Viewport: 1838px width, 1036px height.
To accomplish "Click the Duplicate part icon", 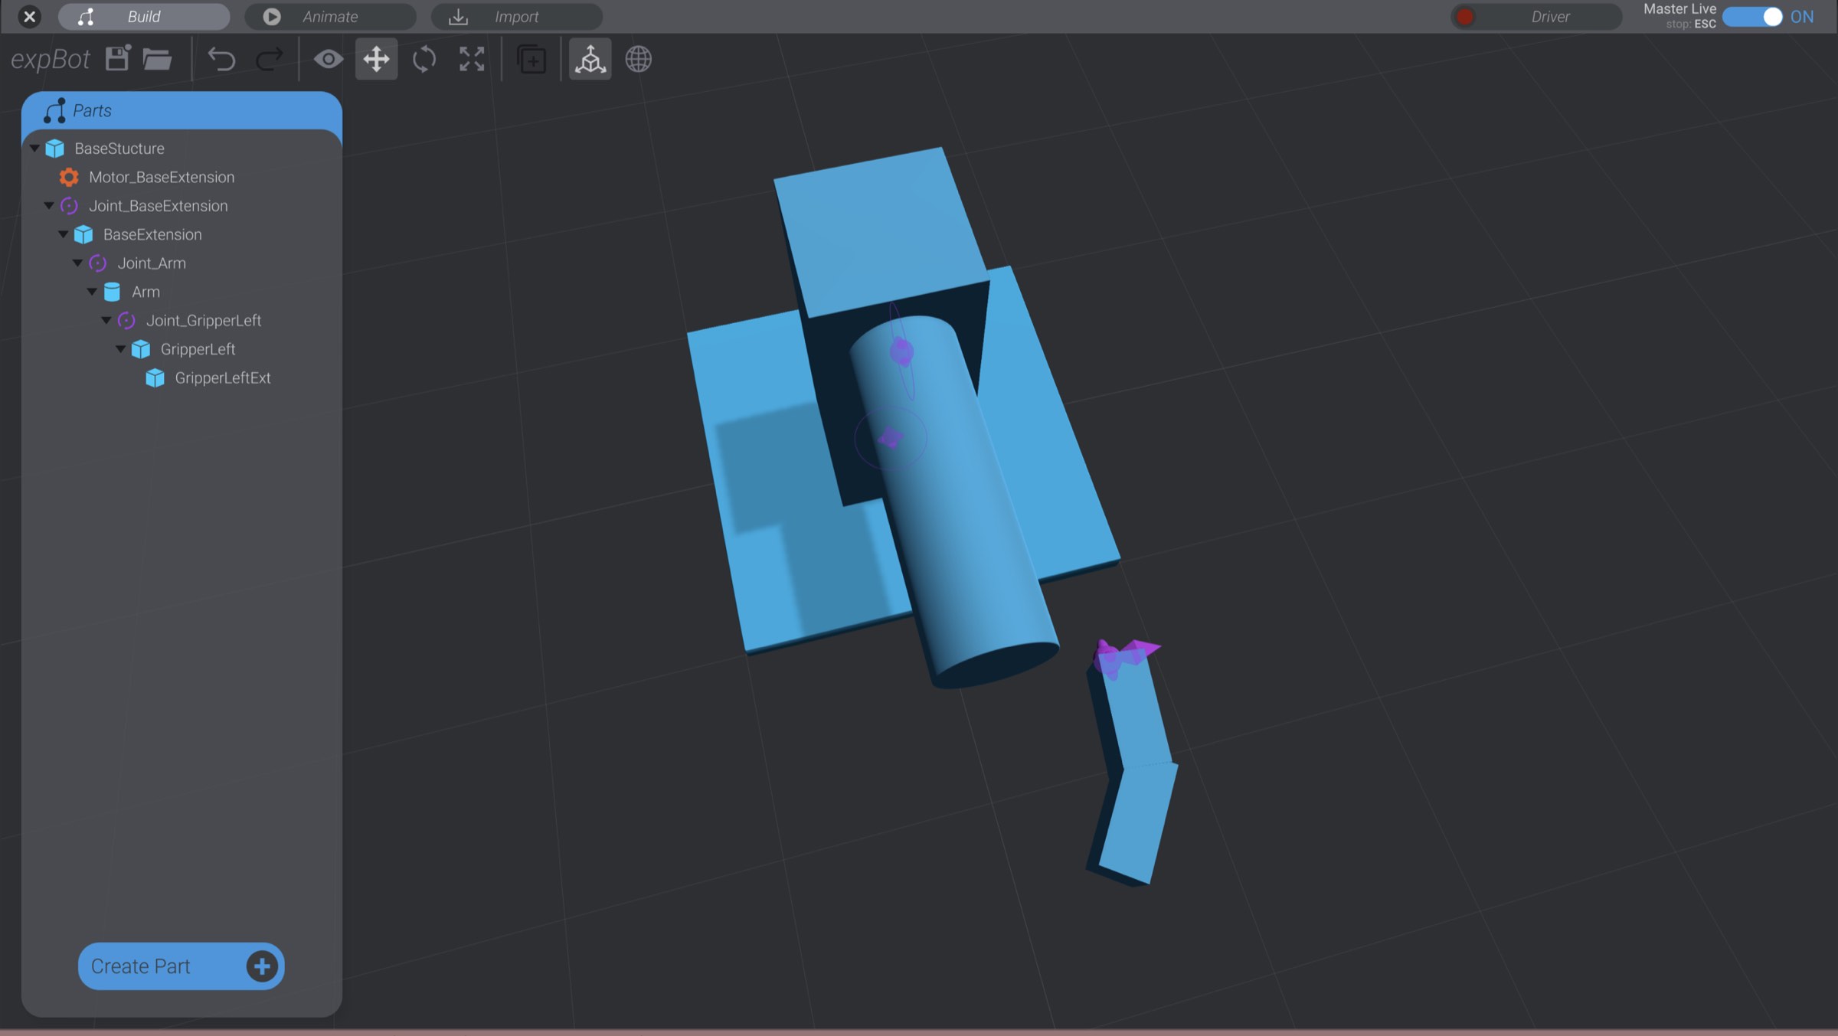I will tap(531, 60).
